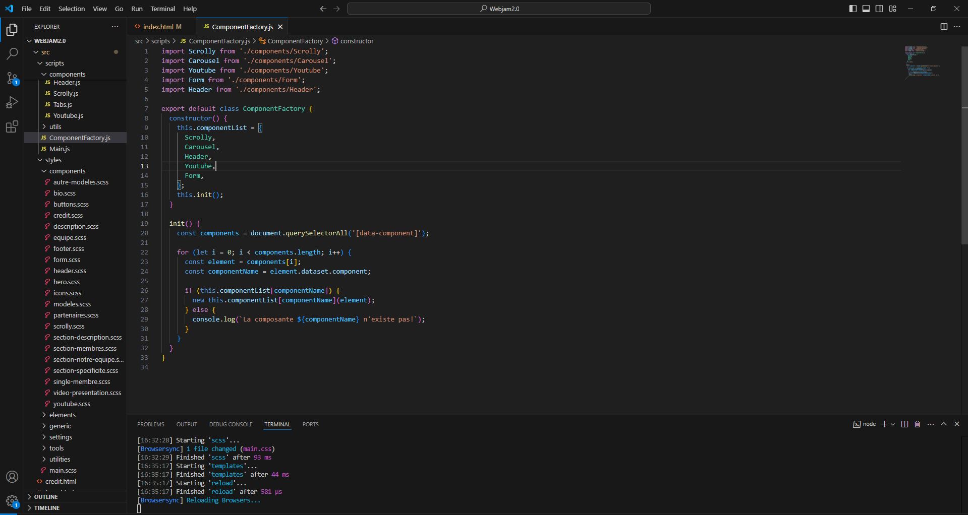Open the Accounts menu
Image resolution: width=968 pixels, height=515 pixels.
[12, 477]
